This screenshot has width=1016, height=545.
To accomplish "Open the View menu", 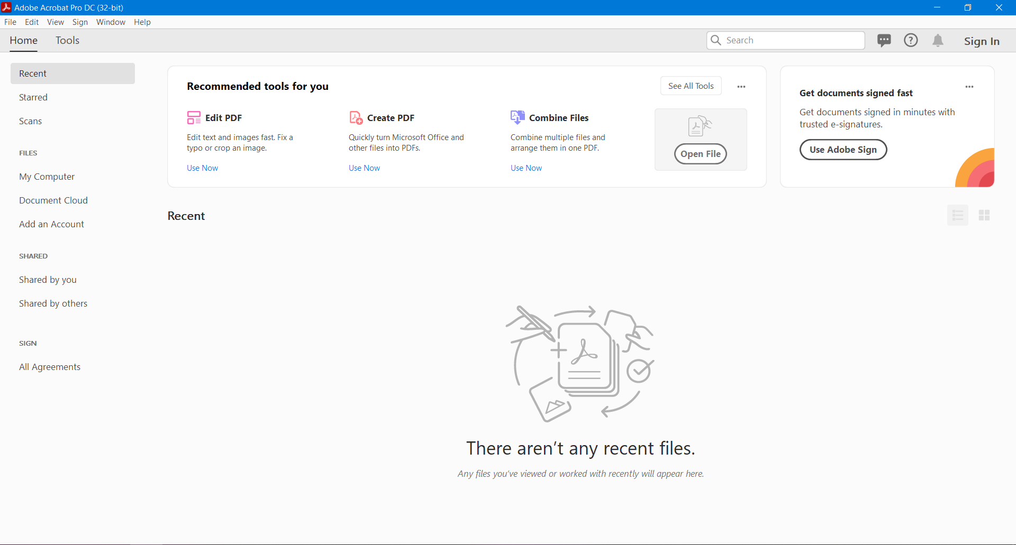I will [56, 22].
